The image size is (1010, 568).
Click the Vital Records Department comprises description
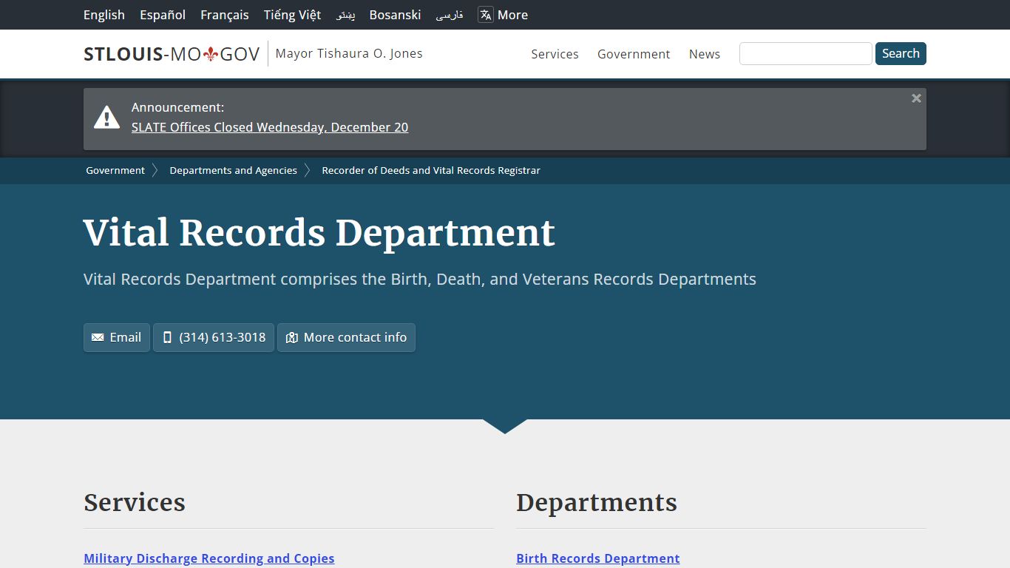420,279
